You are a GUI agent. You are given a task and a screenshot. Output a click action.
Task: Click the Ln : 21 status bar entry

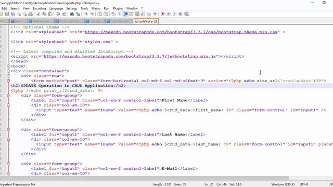(209, 184)
